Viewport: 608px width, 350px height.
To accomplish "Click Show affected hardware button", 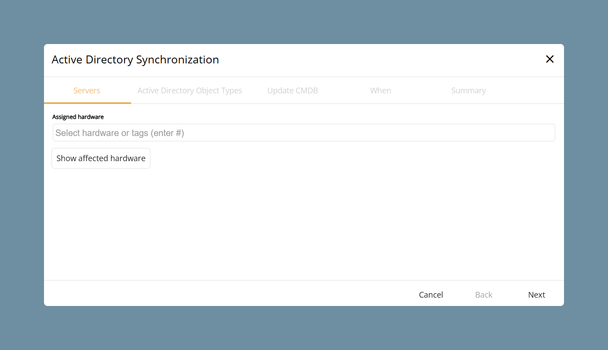I will point(101,158).
